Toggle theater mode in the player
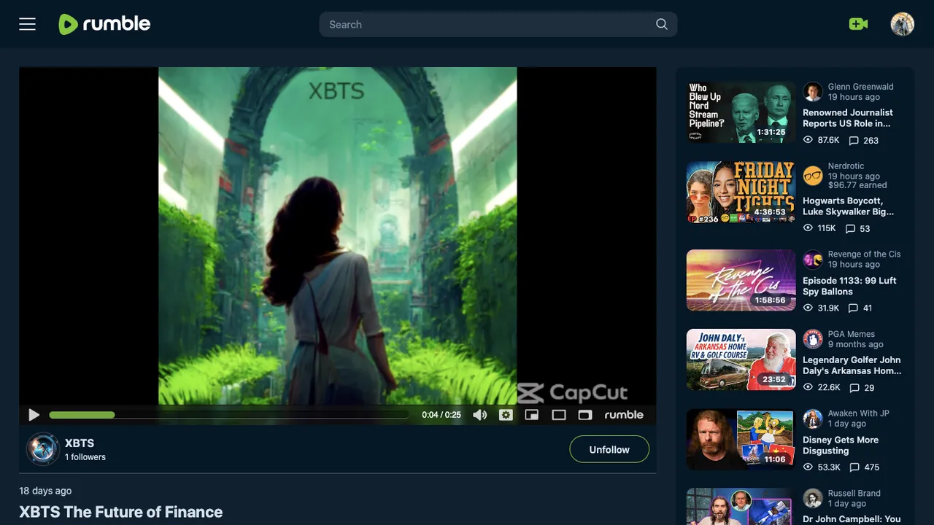Image resolution: width=934 pixels, height=525 pixels. (x=559, y=415)
